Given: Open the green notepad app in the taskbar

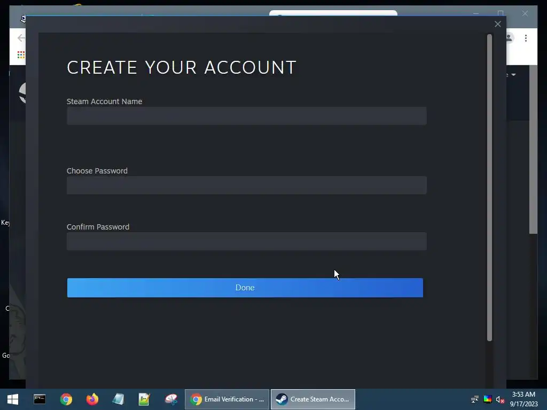Looking at the screenshot, I should (144, 399).
